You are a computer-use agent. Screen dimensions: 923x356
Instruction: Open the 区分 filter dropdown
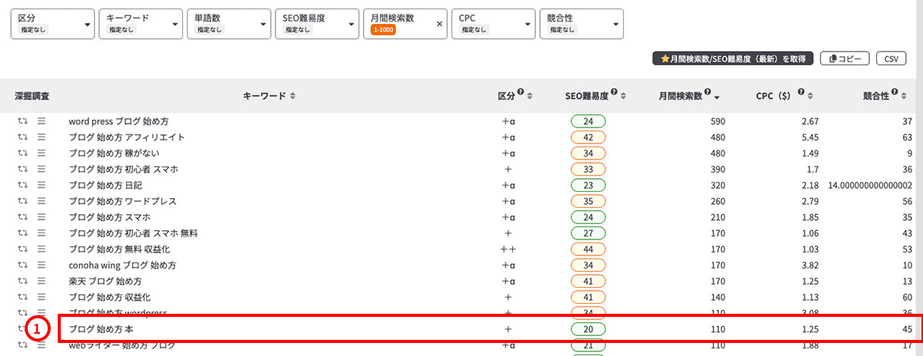point(52,24)
